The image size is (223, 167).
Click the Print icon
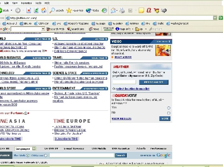[122, 11]
